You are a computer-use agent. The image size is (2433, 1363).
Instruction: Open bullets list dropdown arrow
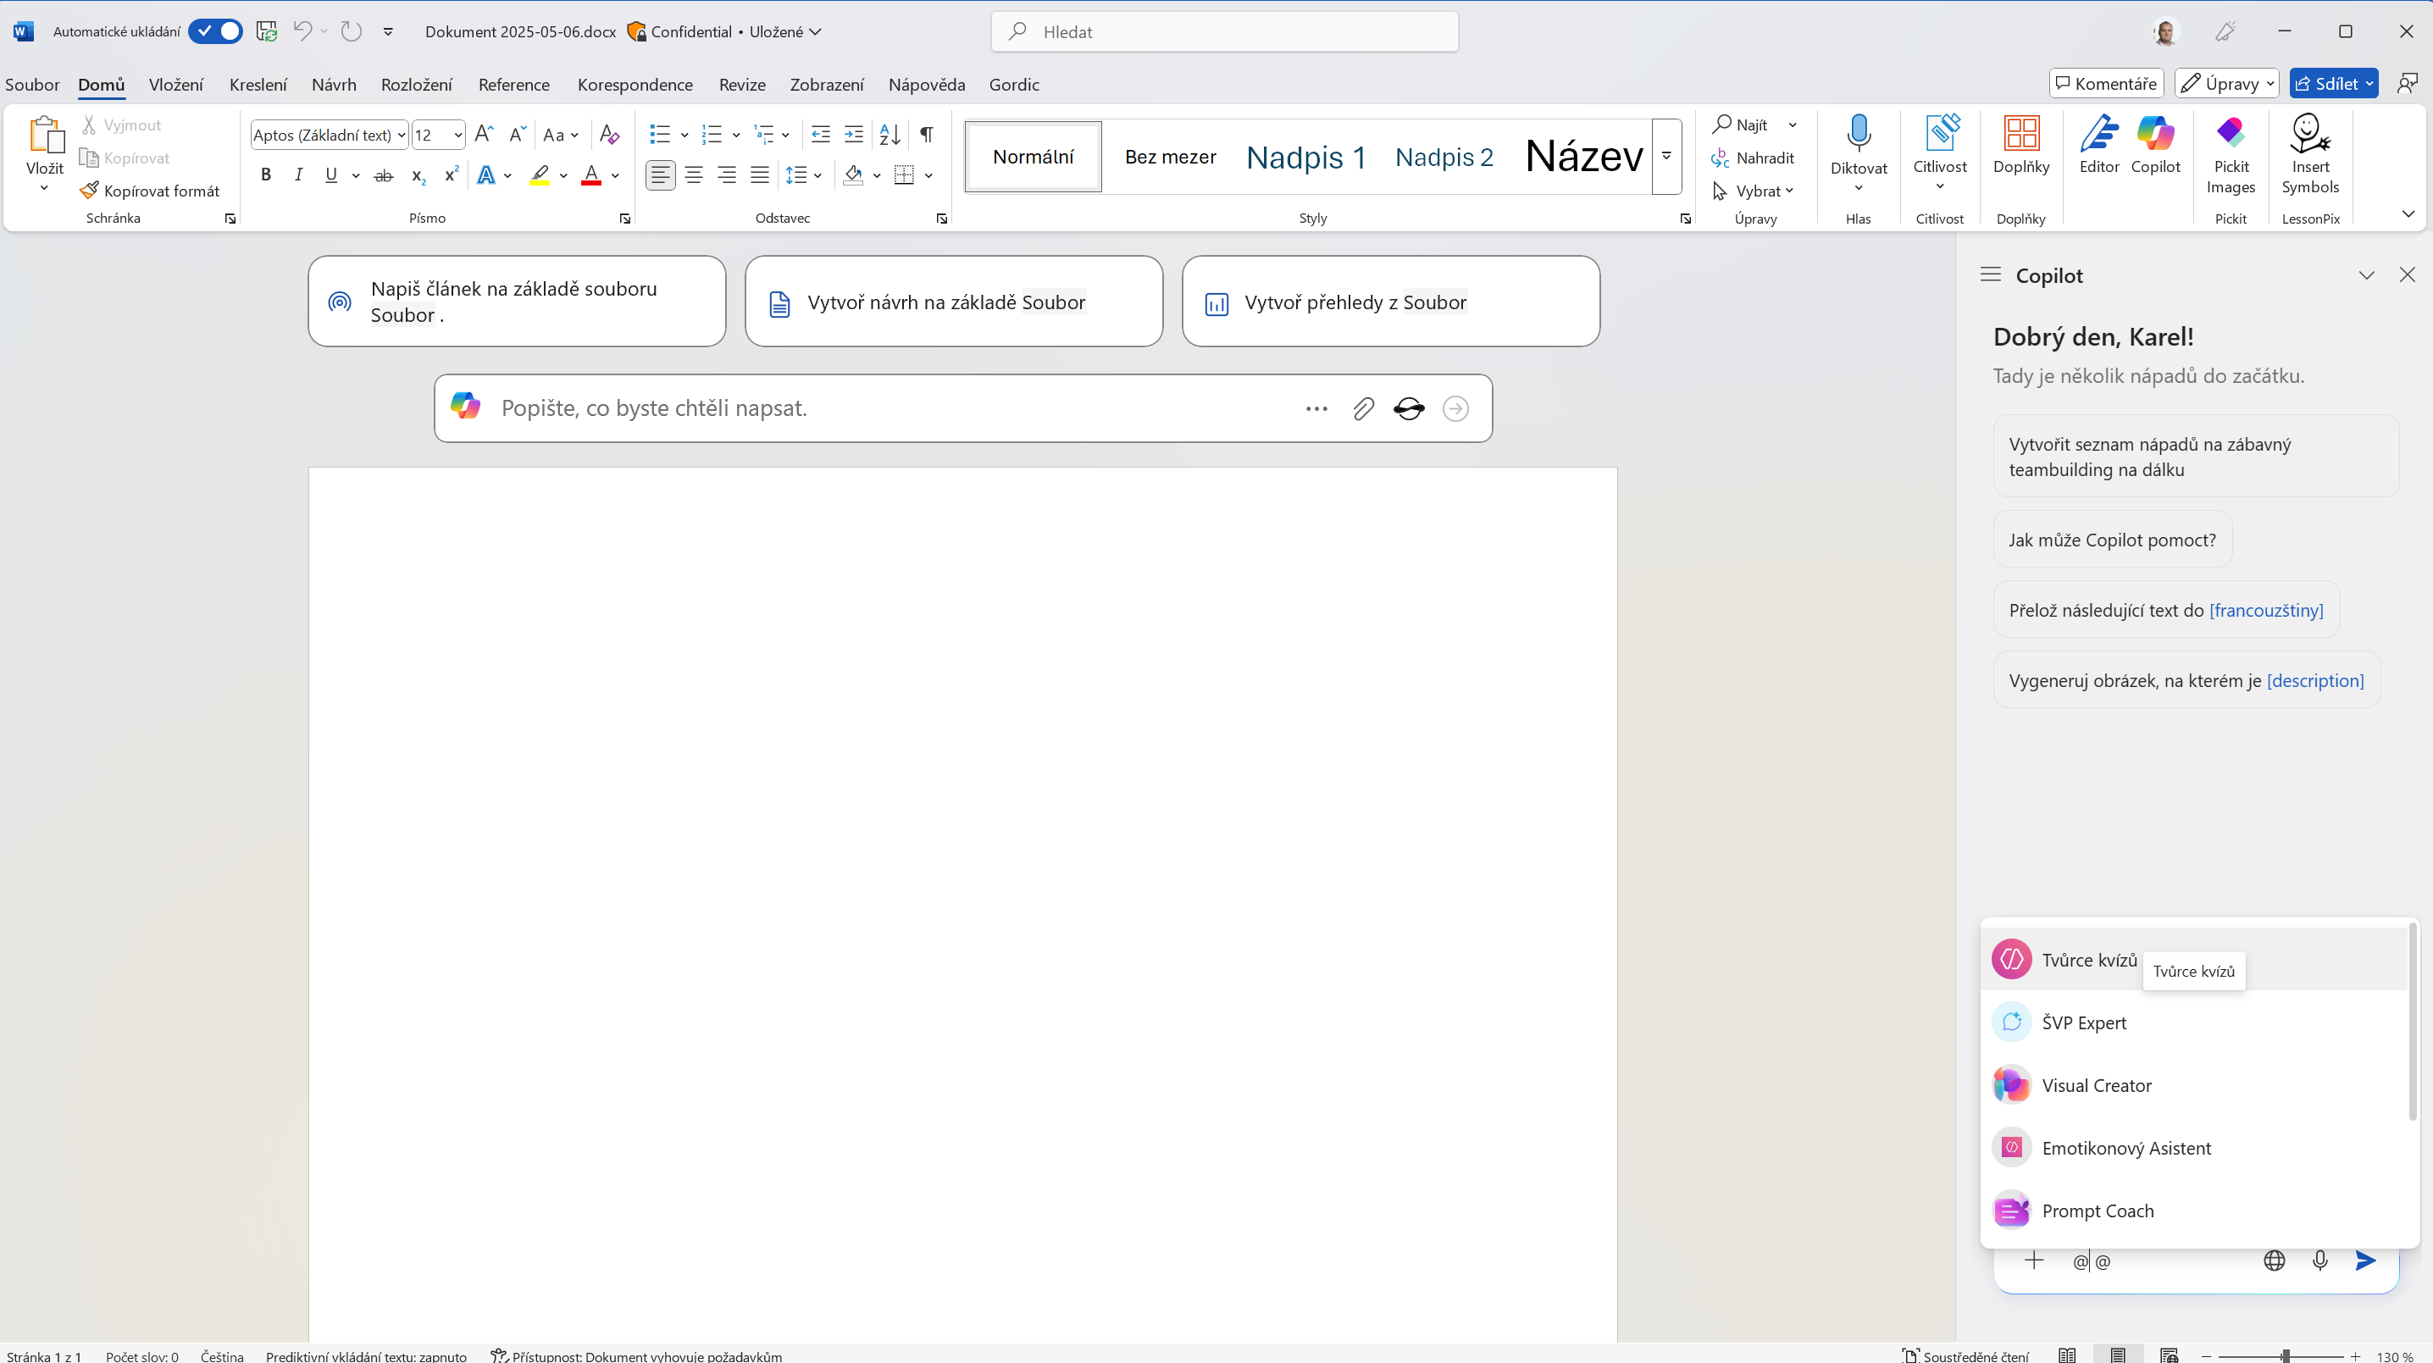[x=684, y=135]
